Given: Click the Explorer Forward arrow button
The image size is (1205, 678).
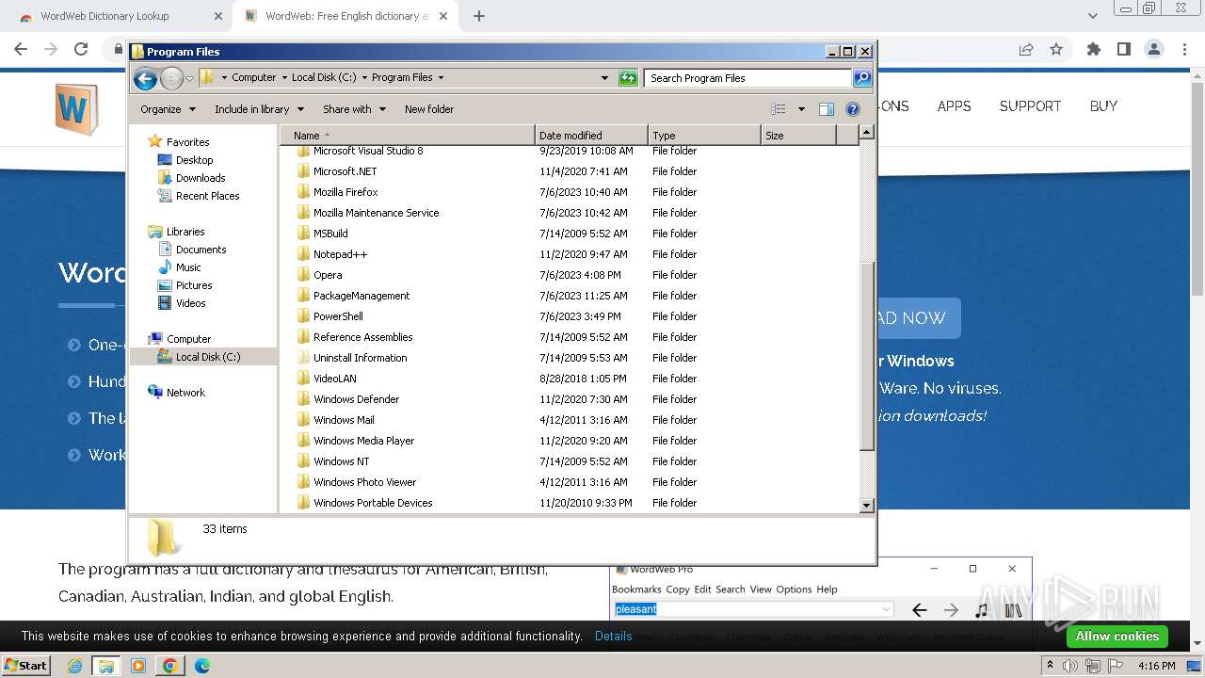Looking at the screenshot, I should 171,78.
